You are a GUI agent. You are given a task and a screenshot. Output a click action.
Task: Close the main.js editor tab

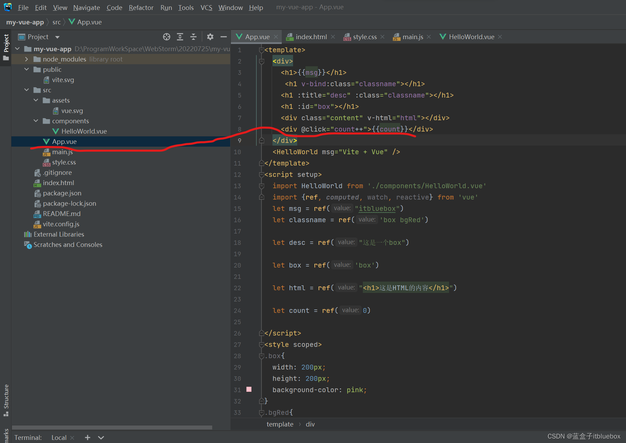[429, 37]
